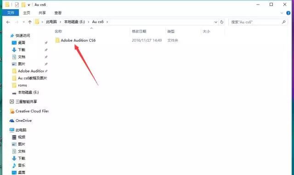Select 三星智能共享 in navigation pane
Image resolution: width=294 pixels, height=175 pixels.
(x=26, y=102)
